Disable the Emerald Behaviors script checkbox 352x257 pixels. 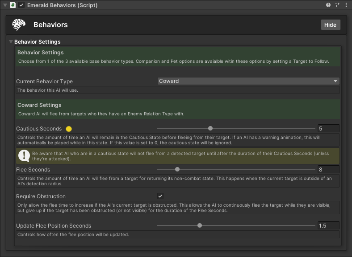coord(21,5)
